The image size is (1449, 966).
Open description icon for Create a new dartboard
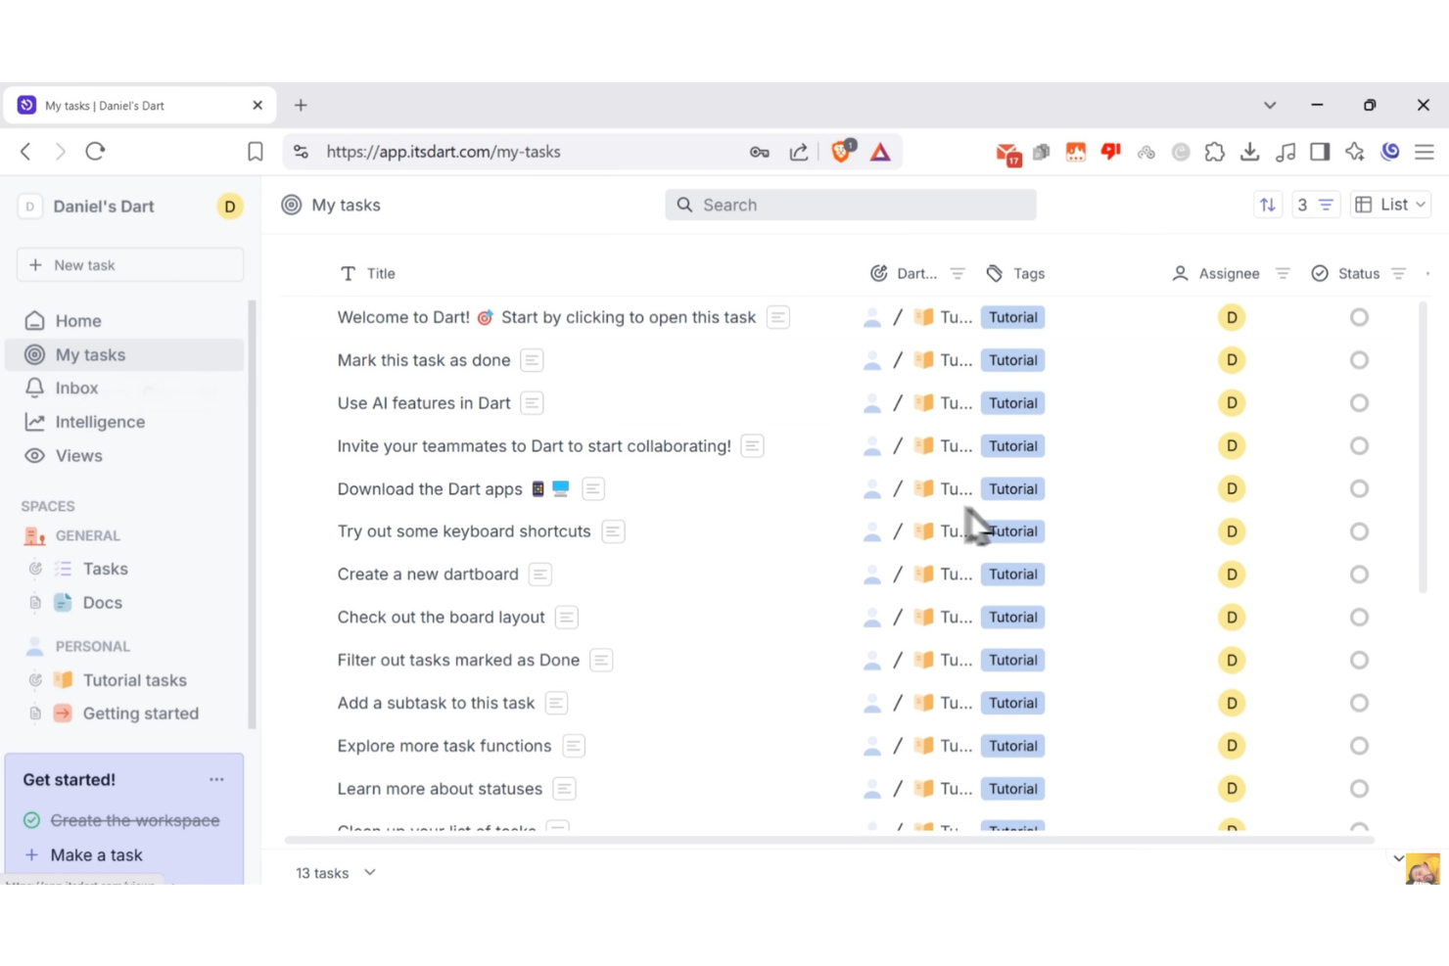click(x=540, y=575)
